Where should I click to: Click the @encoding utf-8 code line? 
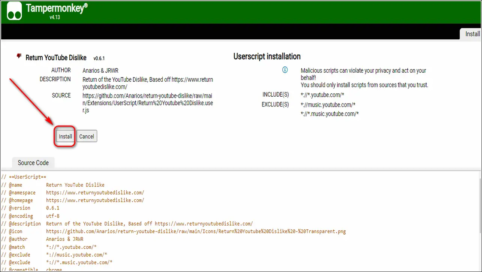click(x=30, y=216)
